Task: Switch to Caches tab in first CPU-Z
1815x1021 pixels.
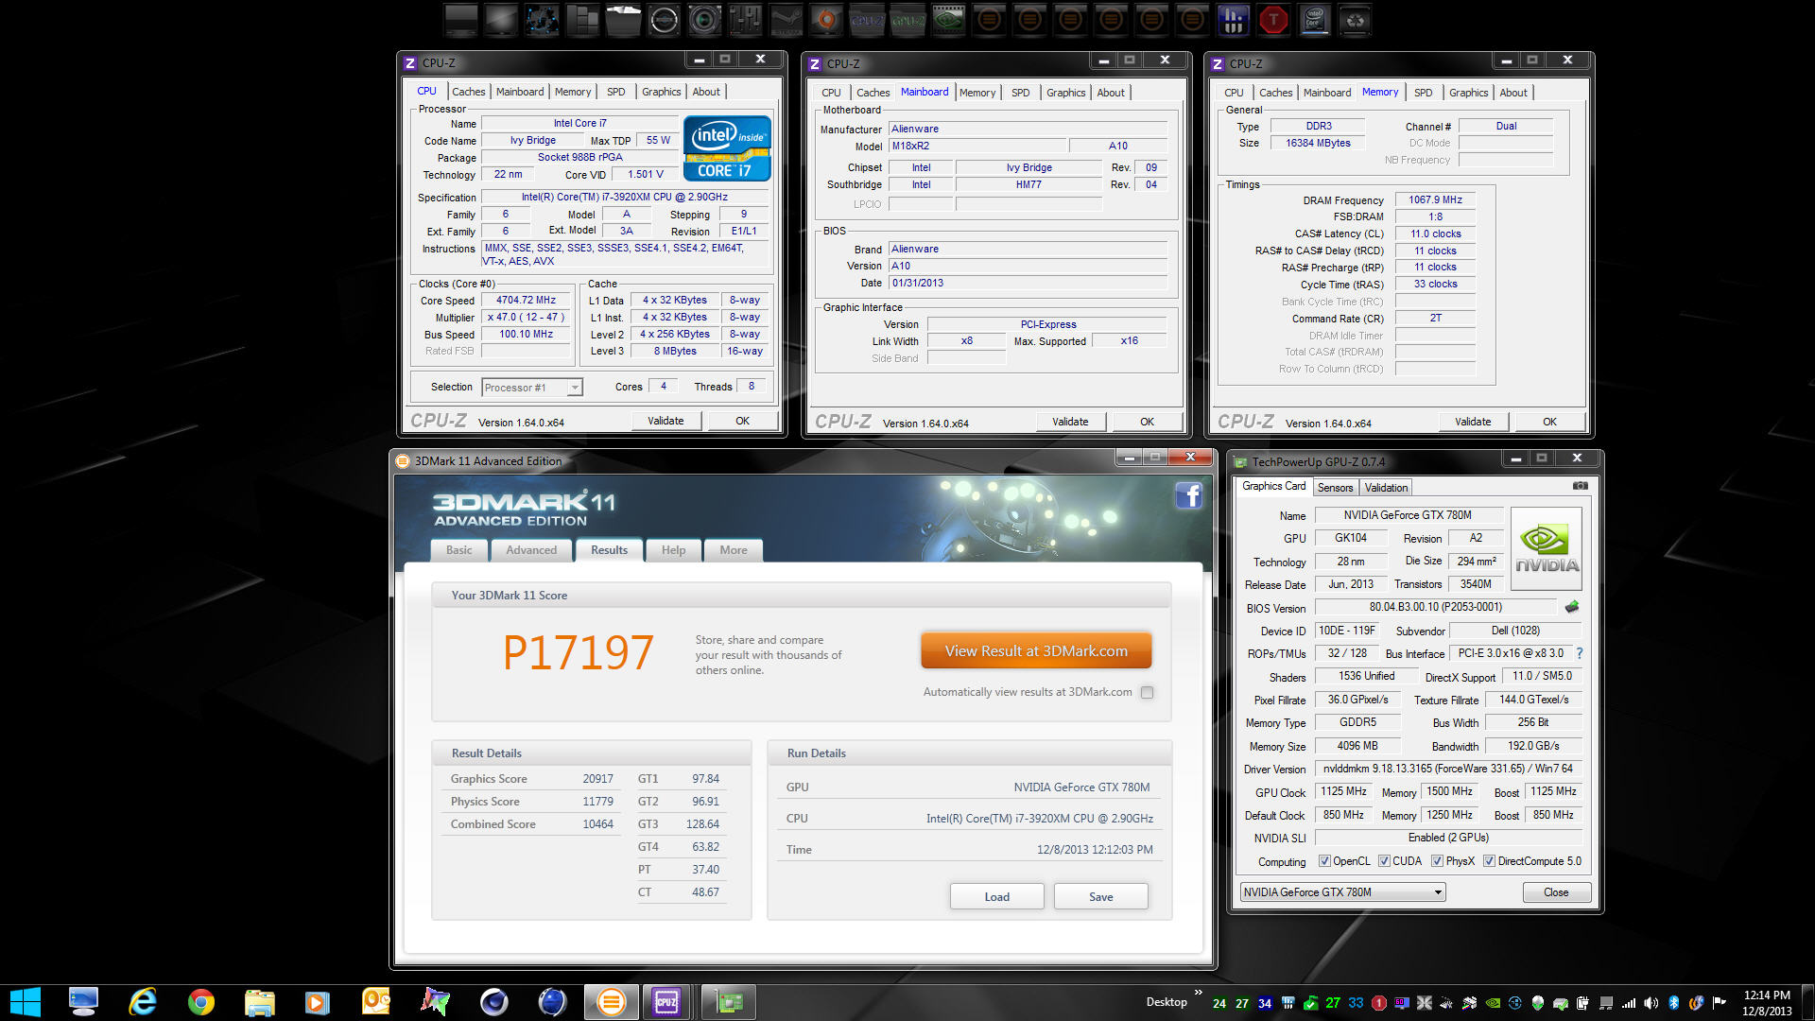Action: 468,92
